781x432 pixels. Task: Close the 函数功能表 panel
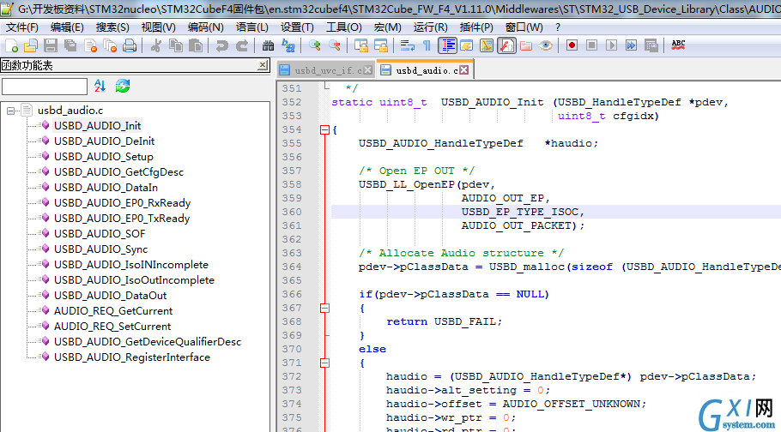[x=263, y=64]
